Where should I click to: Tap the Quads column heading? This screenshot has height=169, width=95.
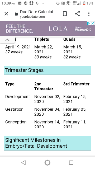coord(69,39)
